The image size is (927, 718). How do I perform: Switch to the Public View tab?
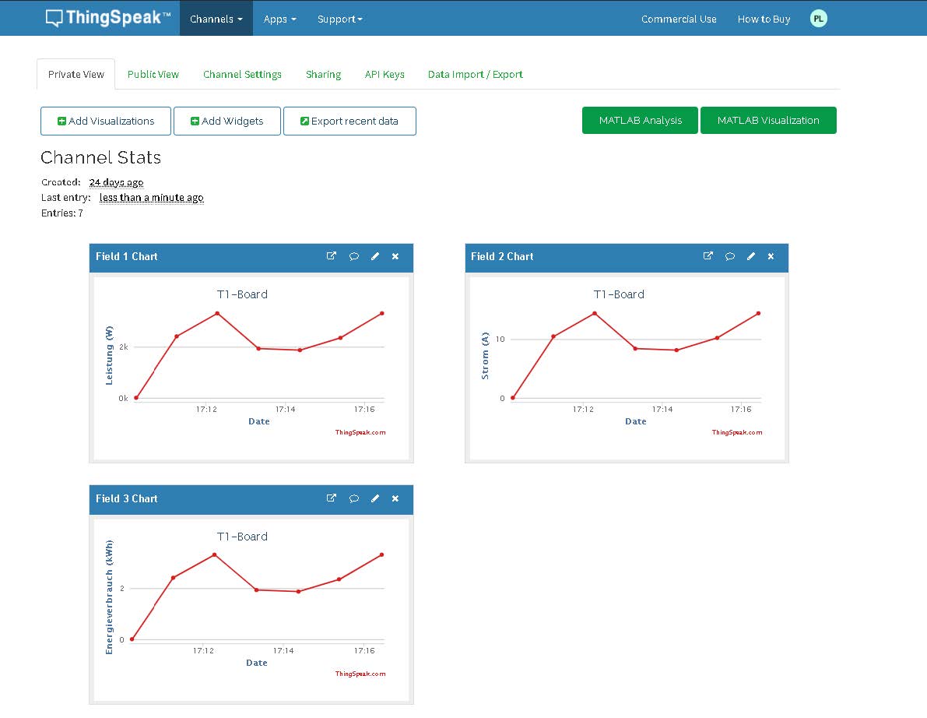click(153, 75)
